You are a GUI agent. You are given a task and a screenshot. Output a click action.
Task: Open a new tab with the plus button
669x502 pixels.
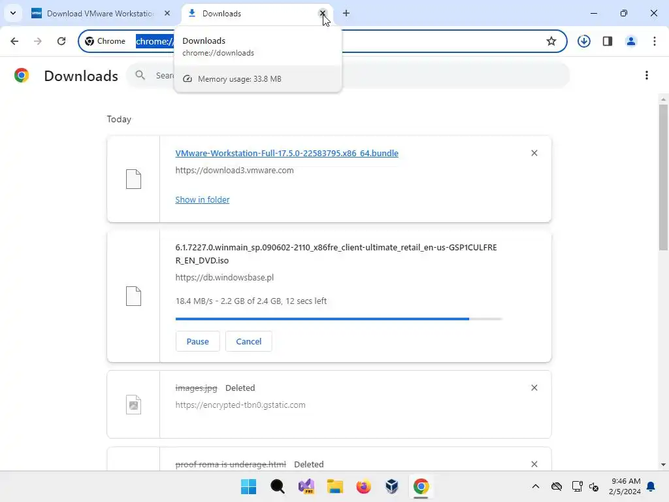tap(346, 13)
